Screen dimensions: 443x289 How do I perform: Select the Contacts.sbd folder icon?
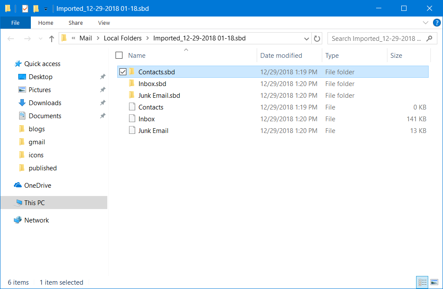132,72
